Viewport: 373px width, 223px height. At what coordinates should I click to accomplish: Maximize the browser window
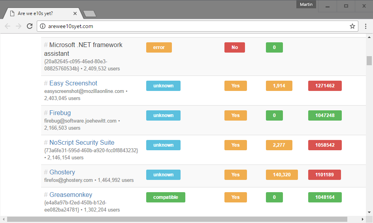pyautogui.click(x=346, y=6)
